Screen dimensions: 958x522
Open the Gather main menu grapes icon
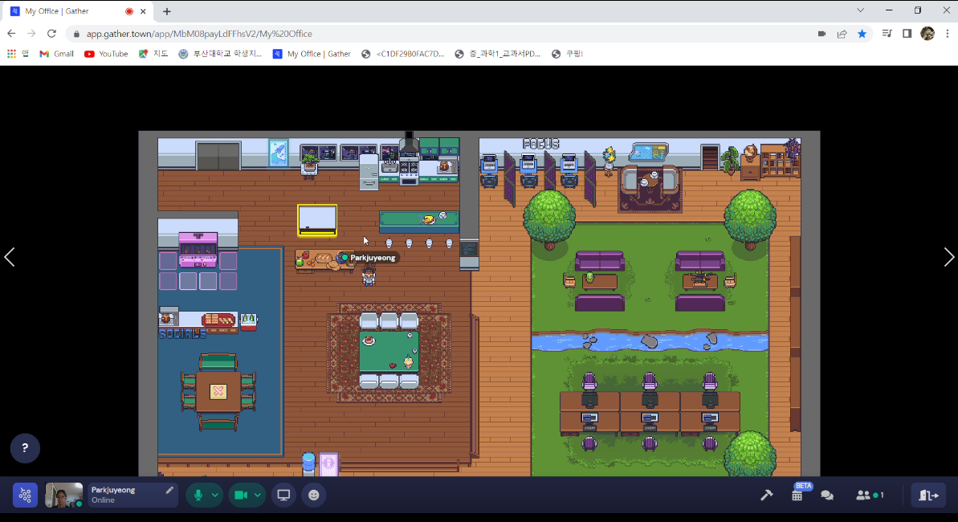[25, 495]
